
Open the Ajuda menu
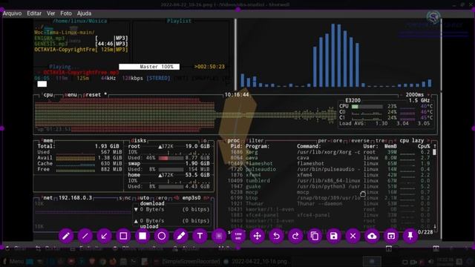pos(84,13)
